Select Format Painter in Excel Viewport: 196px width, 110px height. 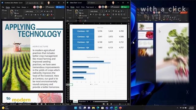pyautogui.click(x=83, y=16)
